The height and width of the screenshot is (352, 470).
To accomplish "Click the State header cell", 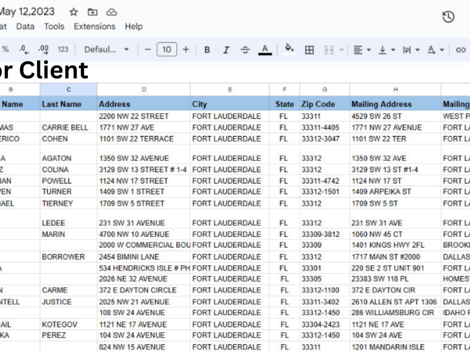I will click(x=284, y=104).
